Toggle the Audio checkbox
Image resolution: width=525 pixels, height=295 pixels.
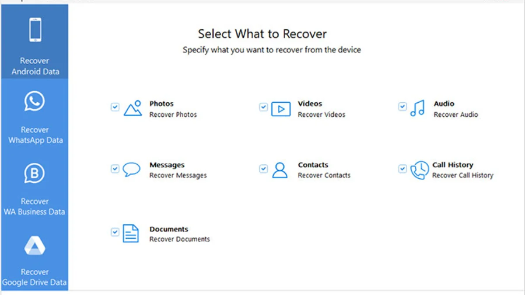click(x=402, y=107)
